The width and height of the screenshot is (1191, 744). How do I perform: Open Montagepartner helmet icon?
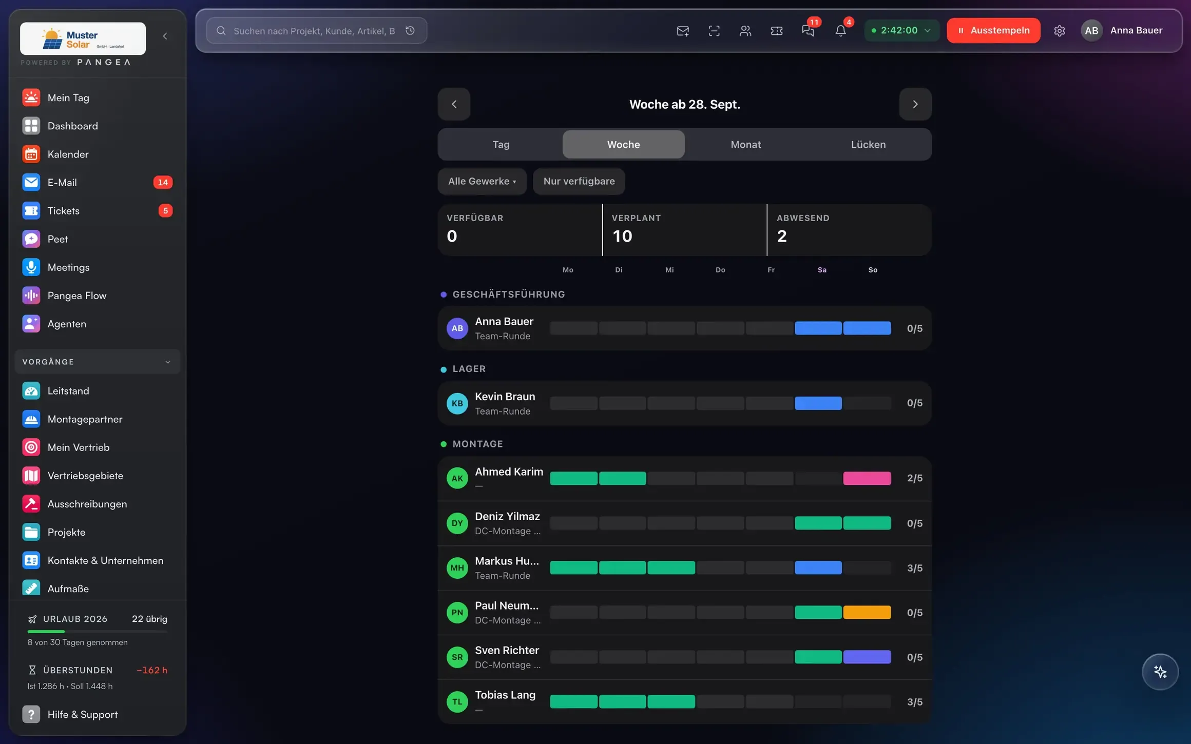[x=31, y=419]
